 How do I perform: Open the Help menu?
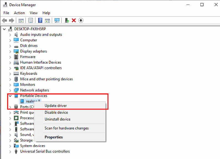click(x=46, y=13)
